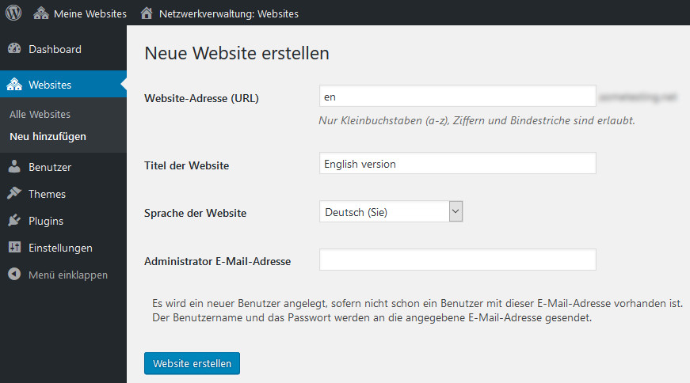Click the Meine Websites houses icon
690x383 pixels.
tap(41, 13)
